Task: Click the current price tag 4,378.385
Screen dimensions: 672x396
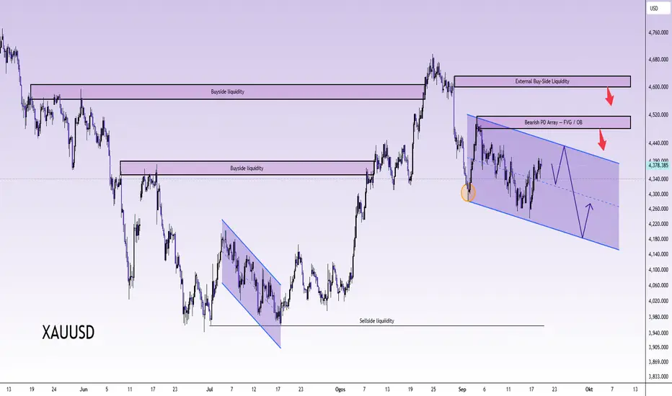Action: [658, 166]
